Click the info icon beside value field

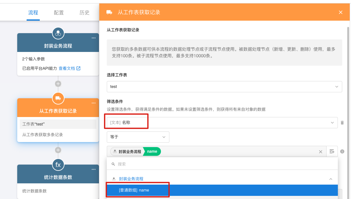tap(342, 151)
